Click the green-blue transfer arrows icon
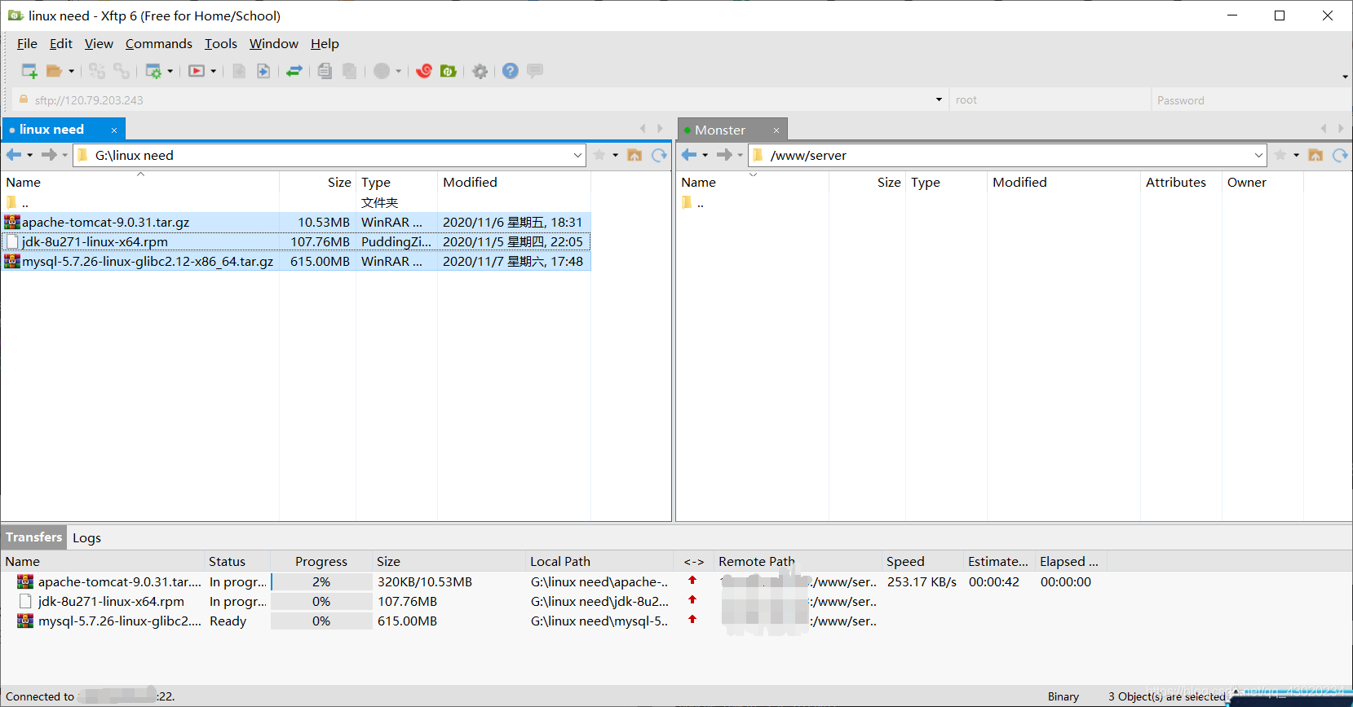1353x707 pixels. 294,71
